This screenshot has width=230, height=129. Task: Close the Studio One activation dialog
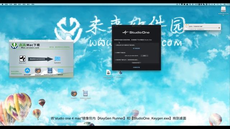[113, 26]
